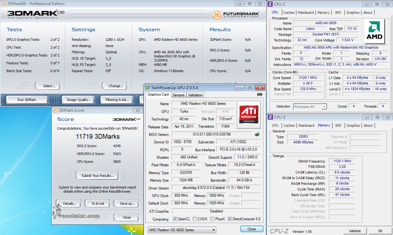Viewport: 393px width, 235px height.
Task: Click the Details... button in score window
Action: (69, 204)
